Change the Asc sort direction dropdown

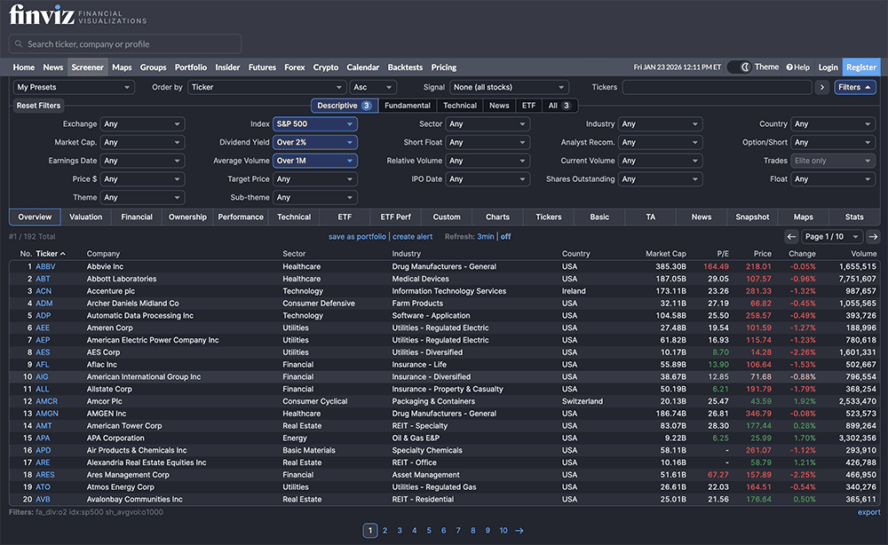(373, 87)
